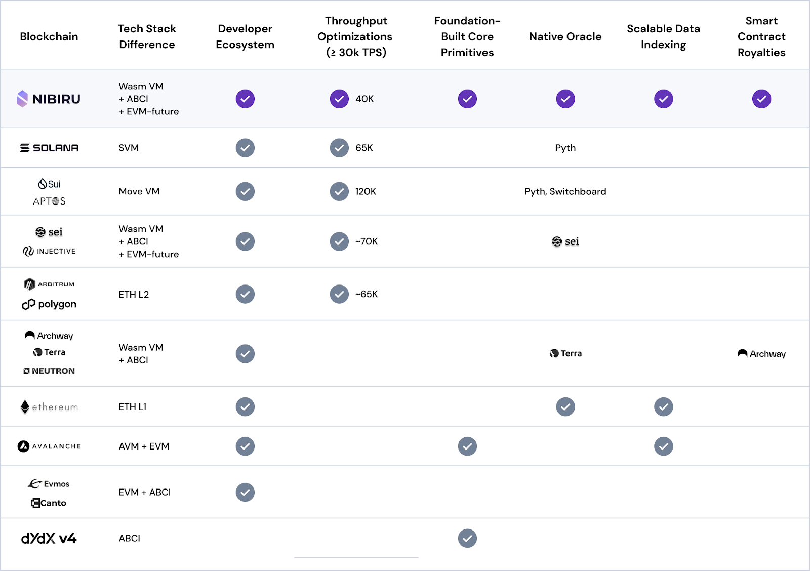The image size is (810, 571).
Task: Click the Arbitrum logo
Action: point(49,284)
